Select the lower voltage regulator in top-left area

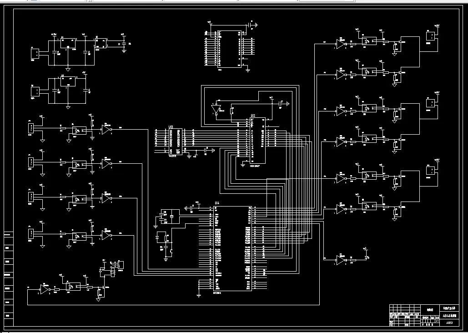(68, 81)
